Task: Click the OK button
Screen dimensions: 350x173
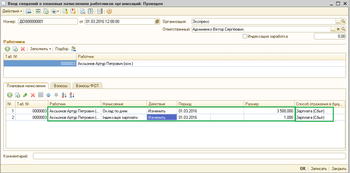Action: tap(303, 169)
